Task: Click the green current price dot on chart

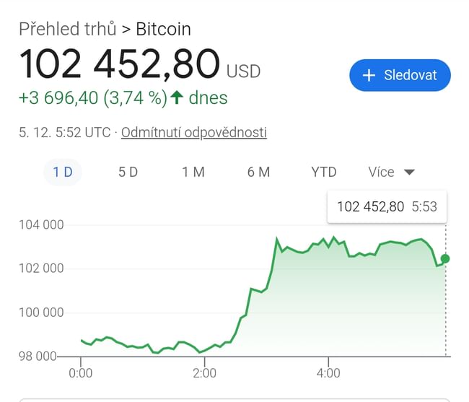Action: pyautogui.click(x=445, y=258)
